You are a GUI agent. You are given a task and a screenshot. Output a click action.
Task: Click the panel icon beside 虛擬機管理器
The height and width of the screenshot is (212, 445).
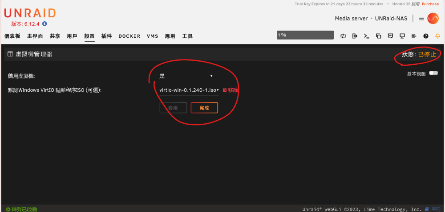10,54
